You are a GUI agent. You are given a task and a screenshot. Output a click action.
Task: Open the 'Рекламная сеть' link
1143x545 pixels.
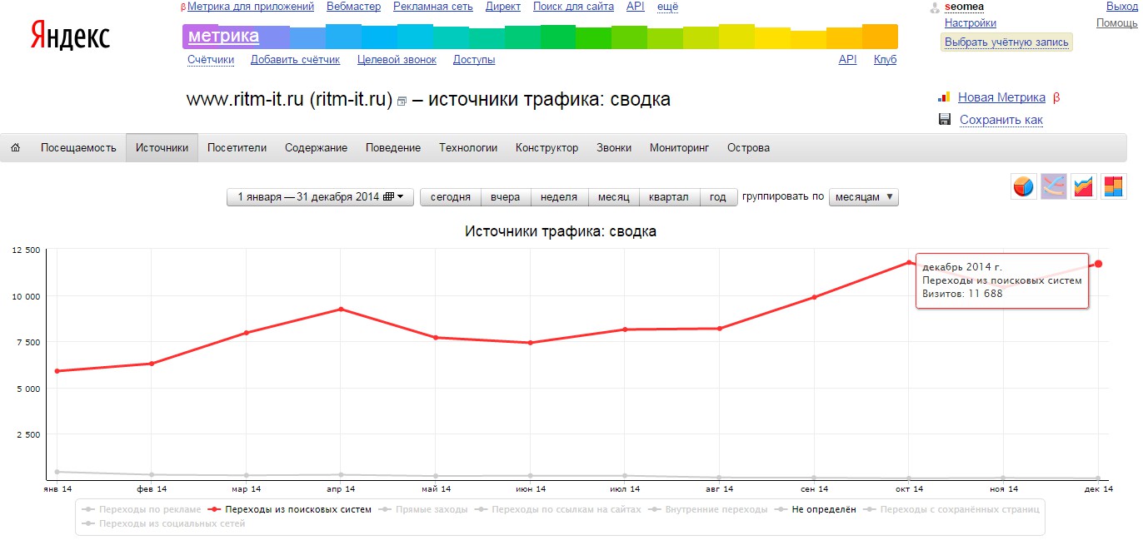pyautogui.click(x=433, y=7)
